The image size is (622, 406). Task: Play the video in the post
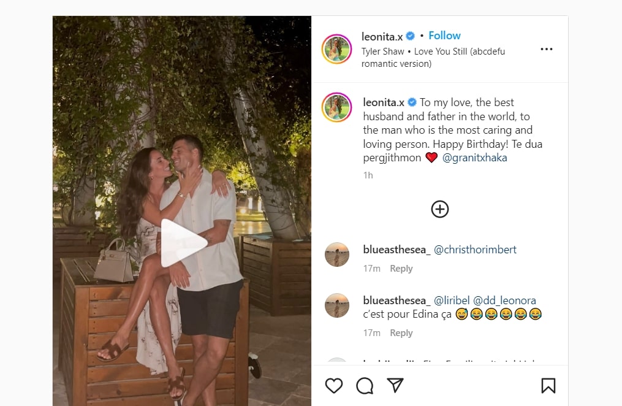(x=182, y=243)
